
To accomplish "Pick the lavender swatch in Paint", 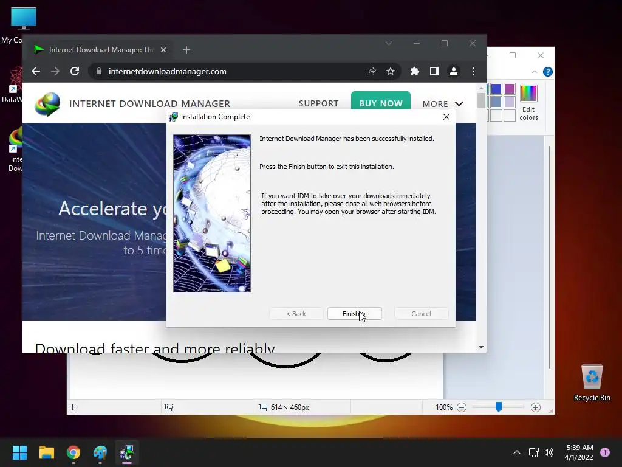I will (x=510, y=102).
